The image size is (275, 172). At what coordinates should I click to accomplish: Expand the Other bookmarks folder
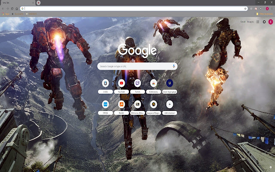(265, 14)
